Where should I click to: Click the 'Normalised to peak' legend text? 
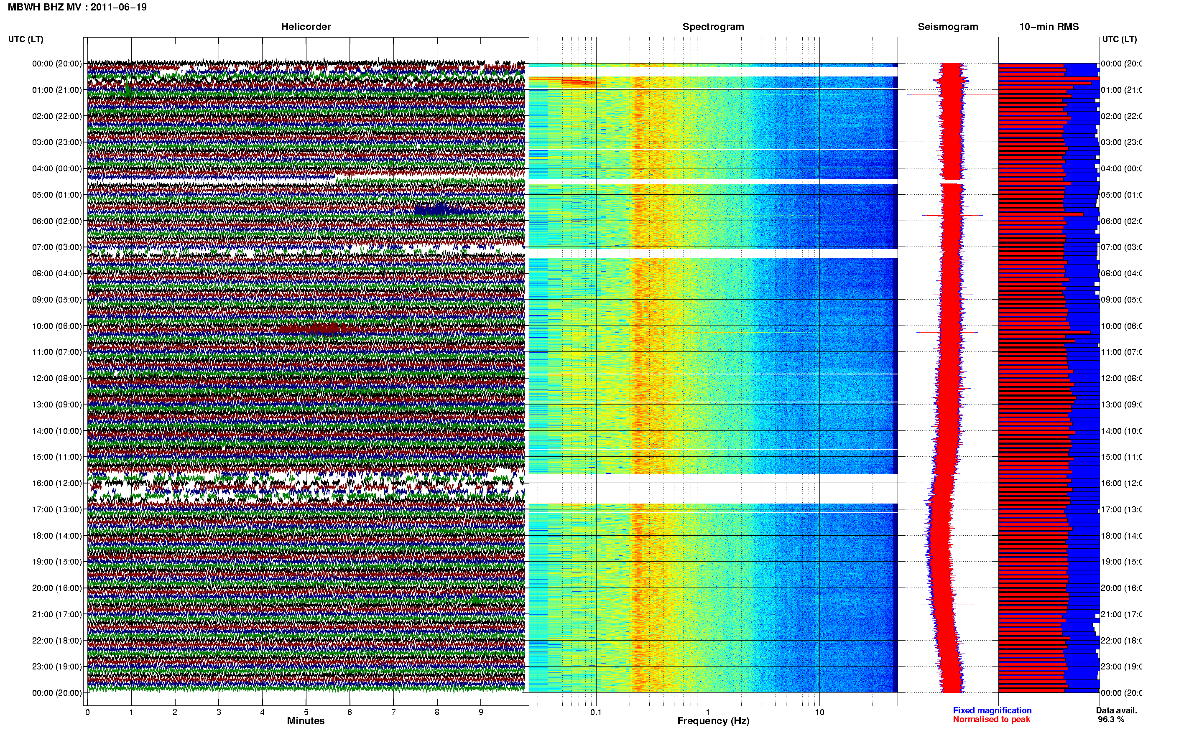pos(991,719)
